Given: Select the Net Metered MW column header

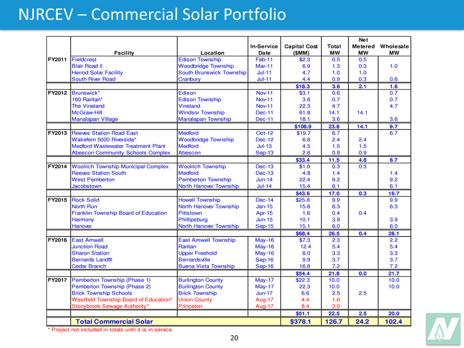Looking at the screenshot, I should (x=363, y=46).
